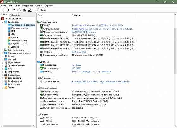The image size is (177, 128).
Task: Expand the Мультимедиа tree node
Action: [3, 62]
